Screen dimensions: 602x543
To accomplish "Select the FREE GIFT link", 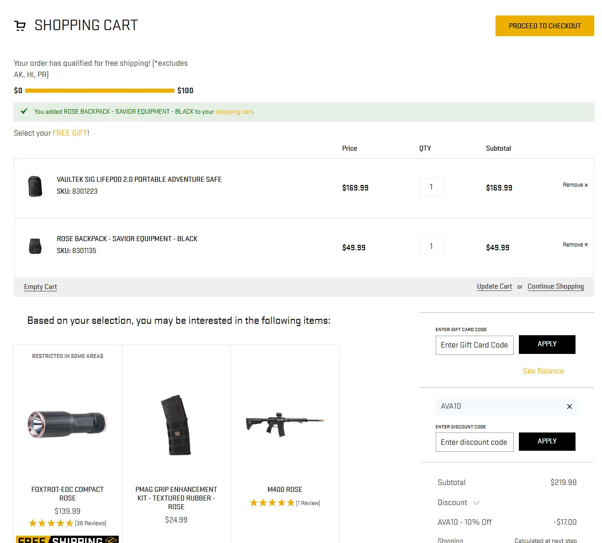I will tap(69, 133).
